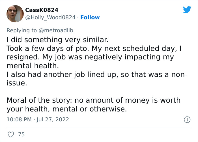Open the info icon beside the timestamp
The image size is (198, 142).
(x=187, y=120)
